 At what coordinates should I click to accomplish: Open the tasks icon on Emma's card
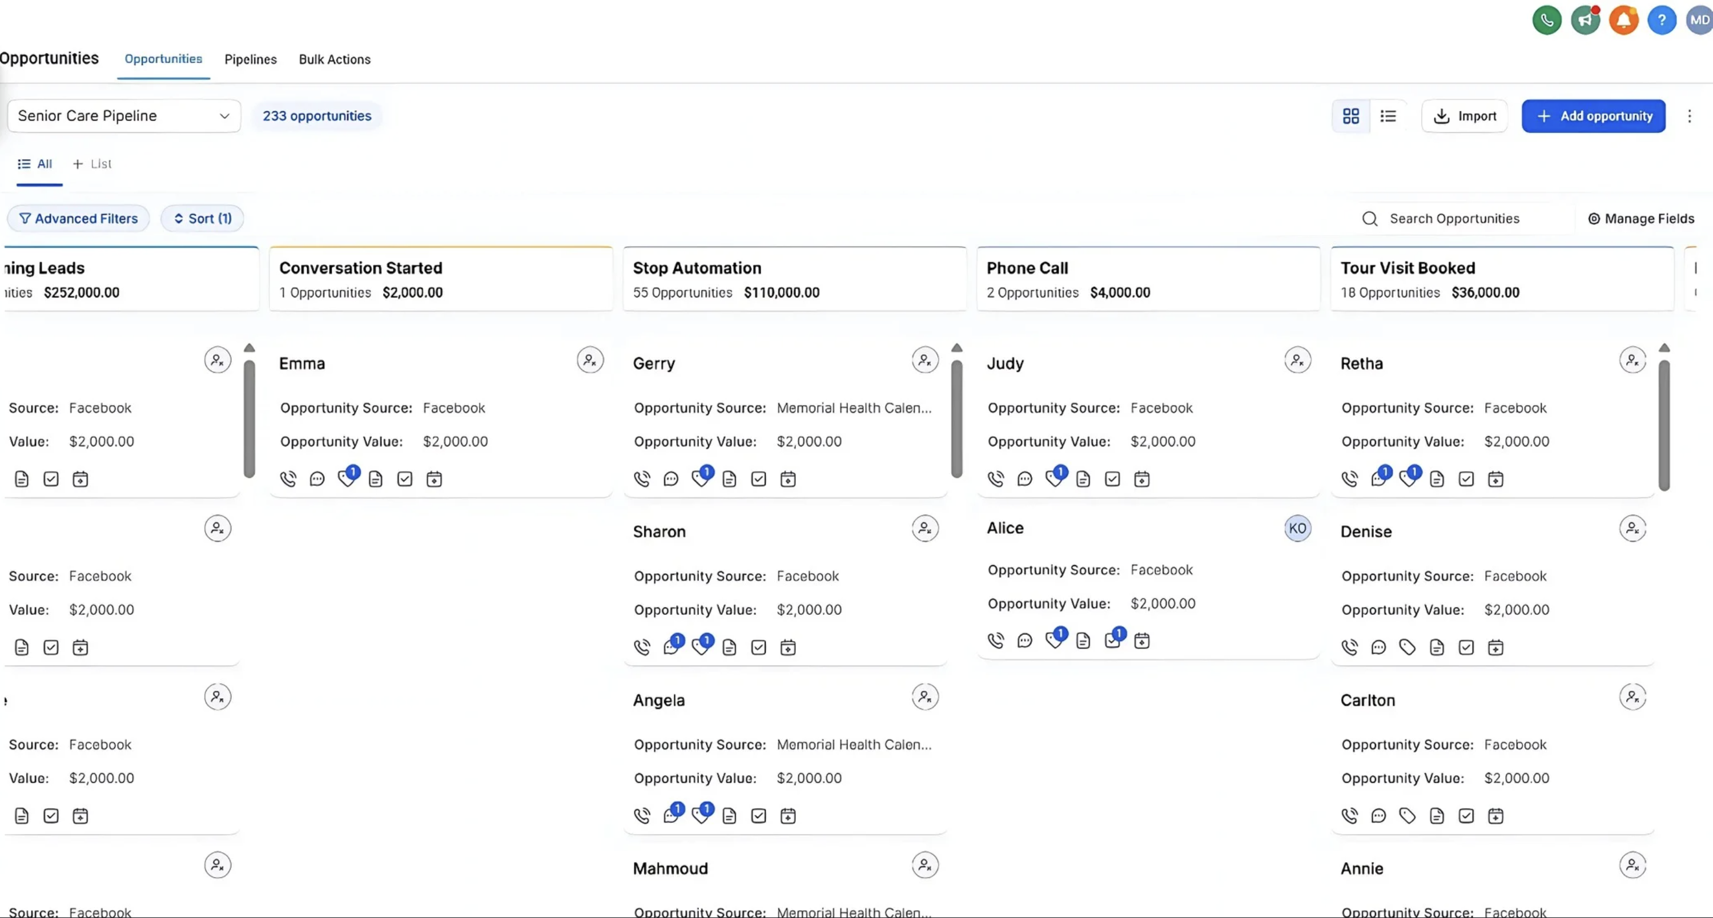tap(405, 478)
